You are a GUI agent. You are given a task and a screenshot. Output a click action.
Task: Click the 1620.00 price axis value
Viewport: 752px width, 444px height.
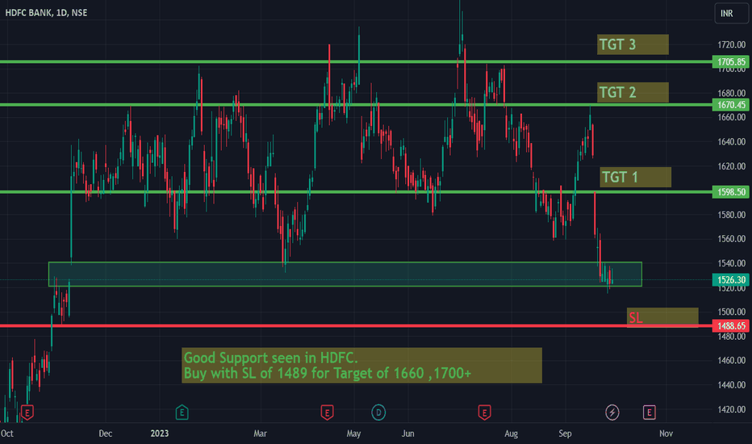[731, 166]
